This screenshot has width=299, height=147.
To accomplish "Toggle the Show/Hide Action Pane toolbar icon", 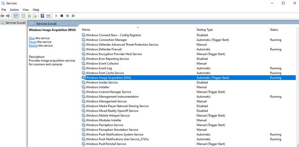I will (x=48, y=16).
